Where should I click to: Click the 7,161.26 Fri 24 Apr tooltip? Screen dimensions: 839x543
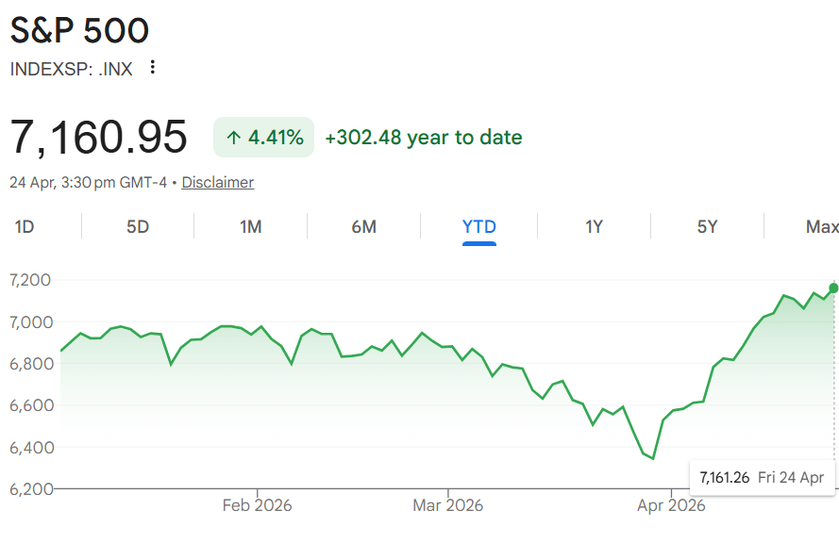pyautogui.click(x=762, y=477)
